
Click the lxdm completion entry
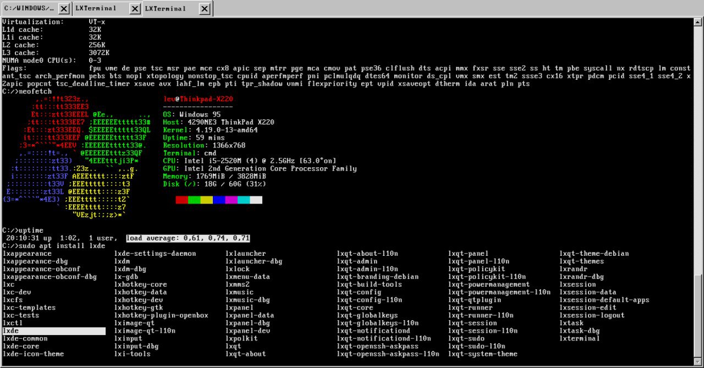tap(122, 261)
